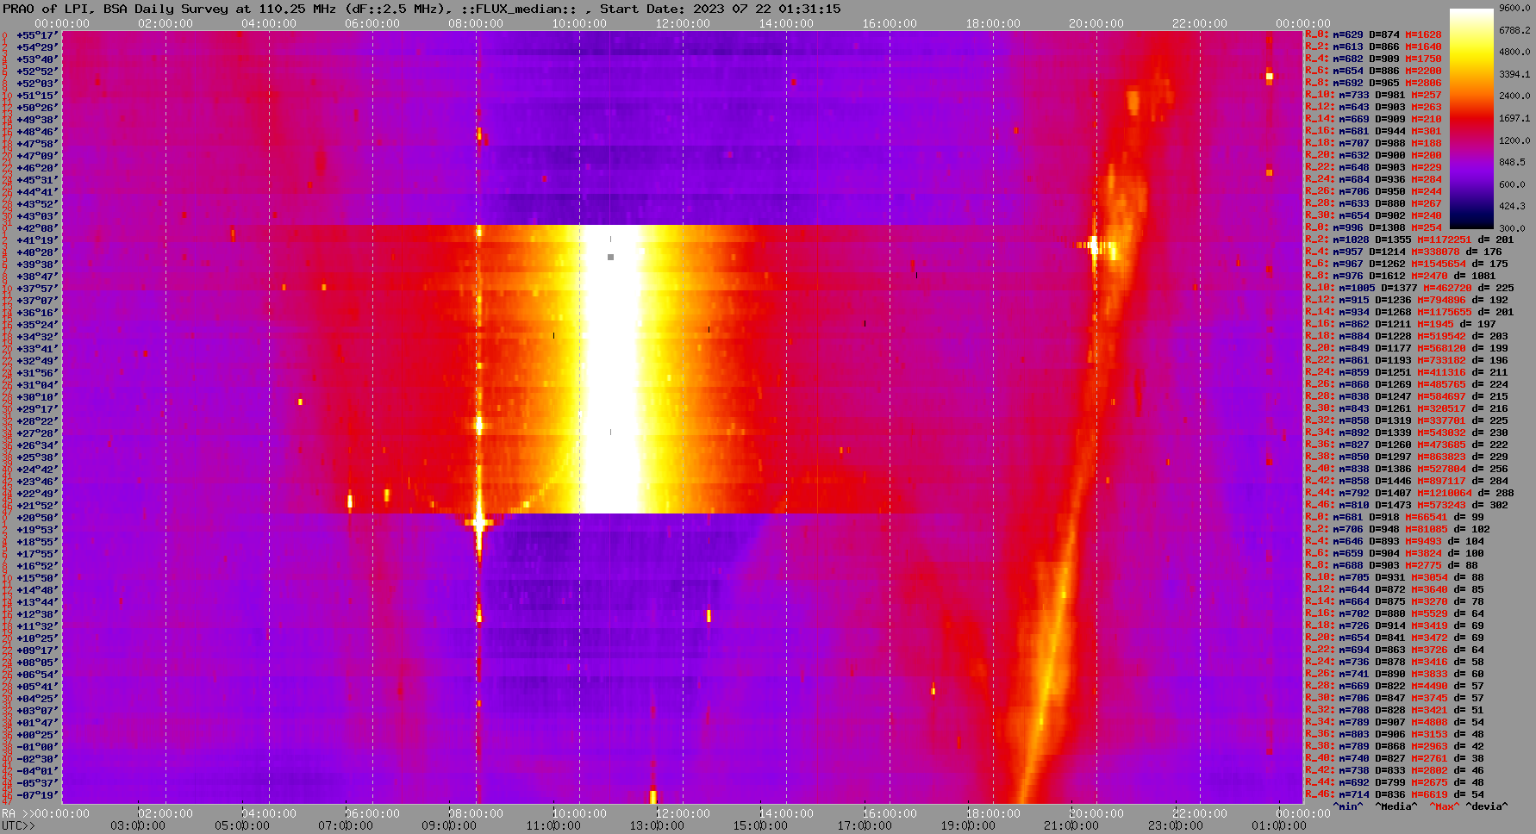The width and height of the screenshot is (1536, 834).
Task: Select the '+00°25'' declination label
Action: click(x=37, y=735)
